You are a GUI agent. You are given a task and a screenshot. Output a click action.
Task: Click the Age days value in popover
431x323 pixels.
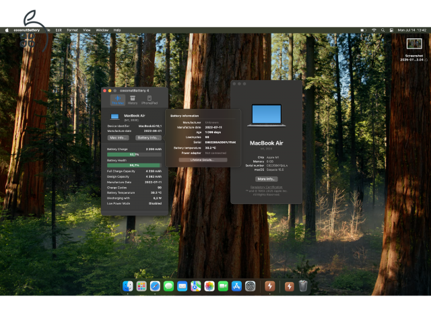point(213,132)
